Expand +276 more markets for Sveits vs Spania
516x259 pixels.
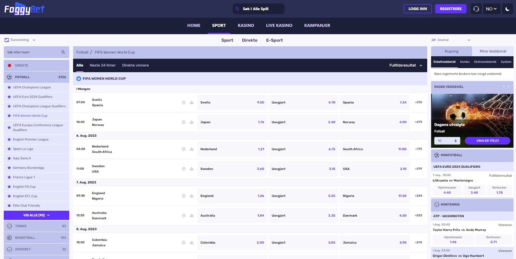coord(419,102)
